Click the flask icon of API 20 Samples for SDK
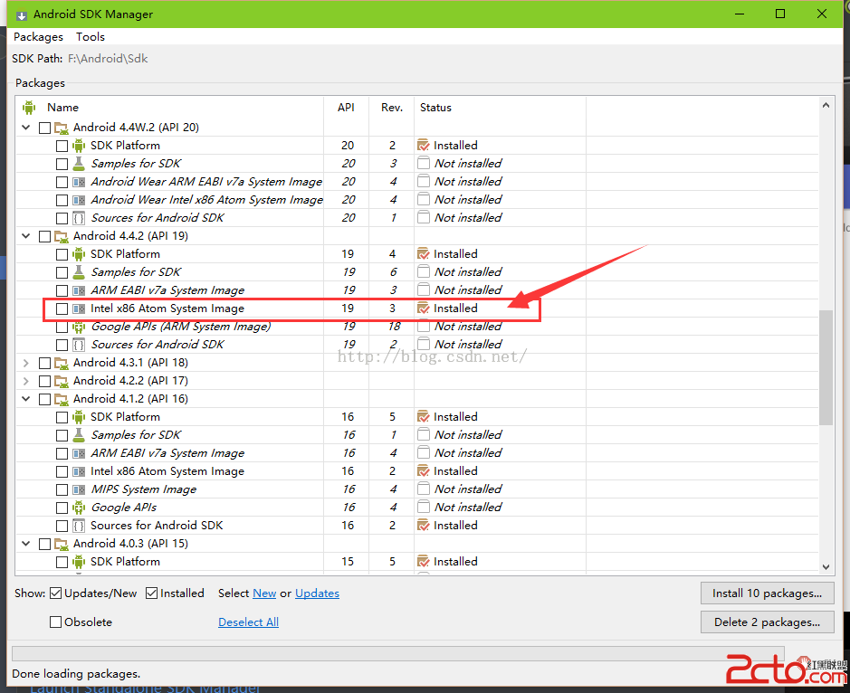The image size is (850, 693). coord(79,164)
